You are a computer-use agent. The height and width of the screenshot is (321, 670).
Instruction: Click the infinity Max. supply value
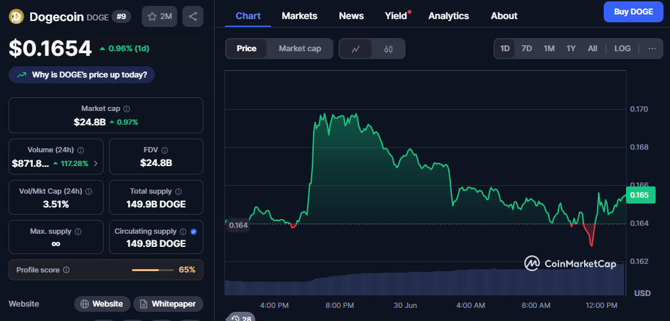(56, 244)
